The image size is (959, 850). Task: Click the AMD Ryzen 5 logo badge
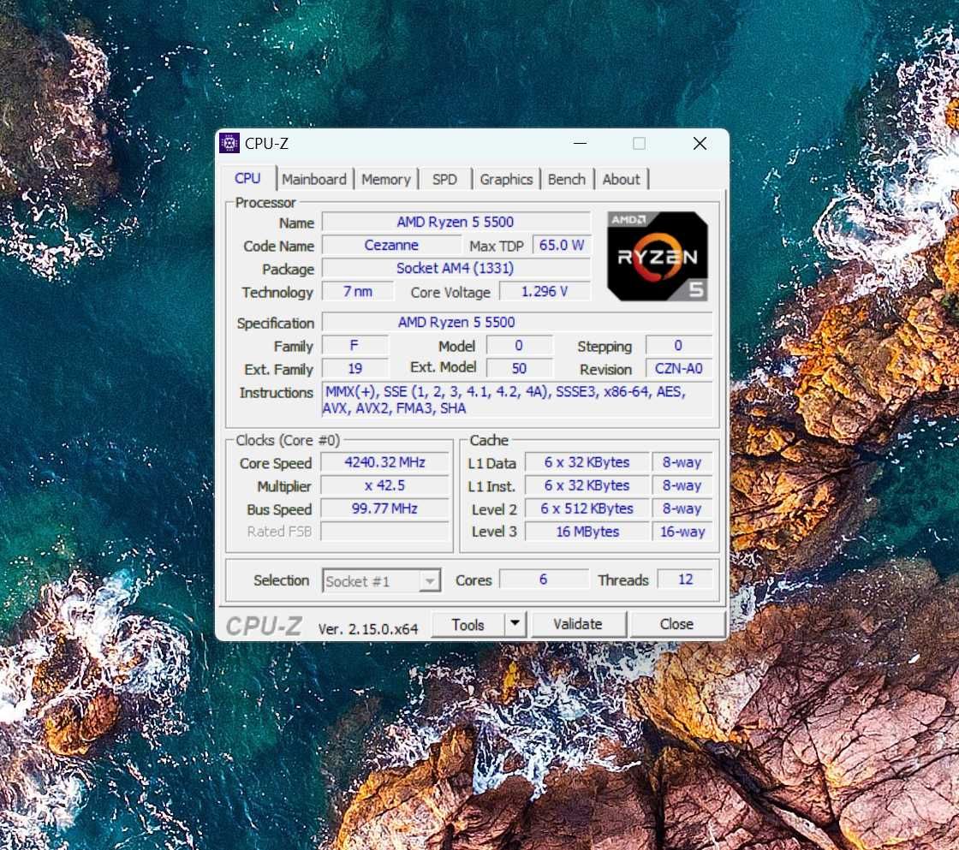pos(658,256)
